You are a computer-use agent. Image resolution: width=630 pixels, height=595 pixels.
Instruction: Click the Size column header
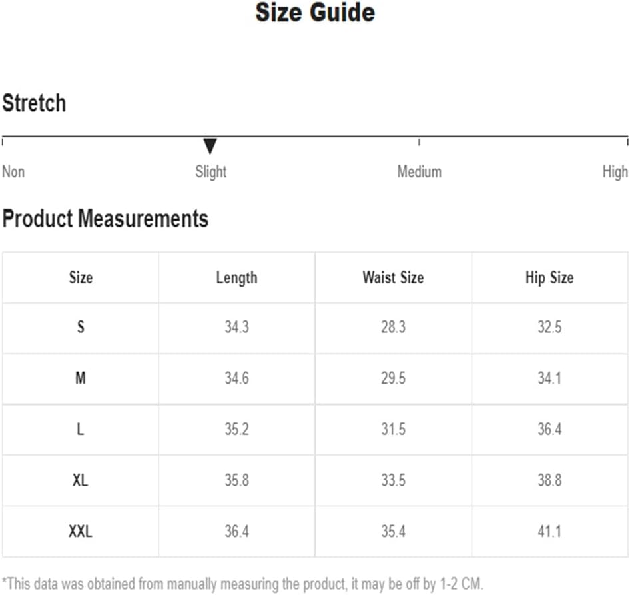click(x=81, y=277)
